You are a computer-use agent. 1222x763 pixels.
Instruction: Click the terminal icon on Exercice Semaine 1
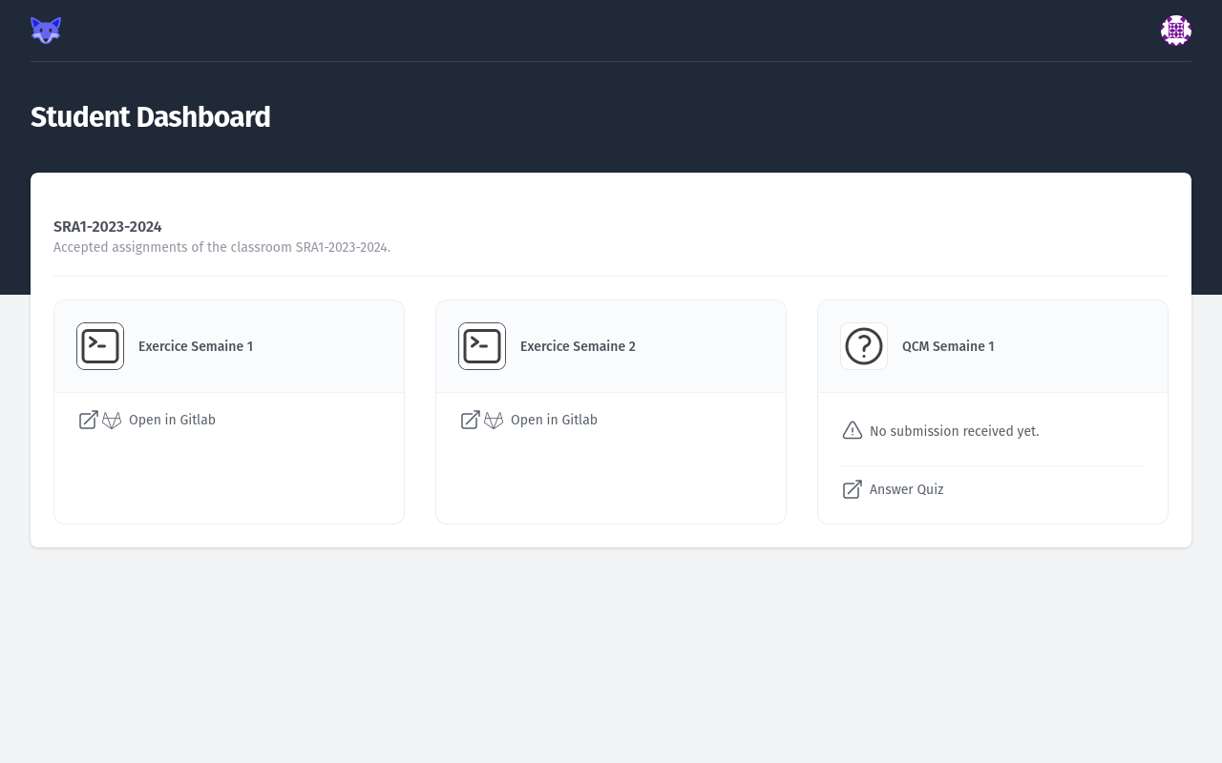point(100,346)
